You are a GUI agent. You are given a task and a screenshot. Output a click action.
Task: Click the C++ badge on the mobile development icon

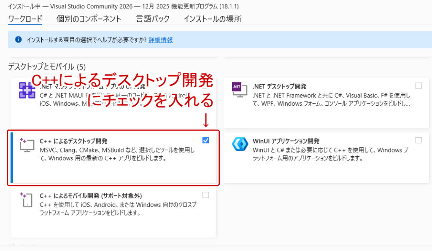pyautogui.click(x=24, y=195)
